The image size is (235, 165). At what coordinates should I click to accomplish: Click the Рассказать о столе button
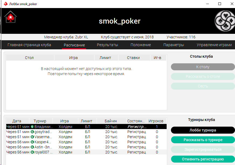pyautogui.click(x=203, y=76)
